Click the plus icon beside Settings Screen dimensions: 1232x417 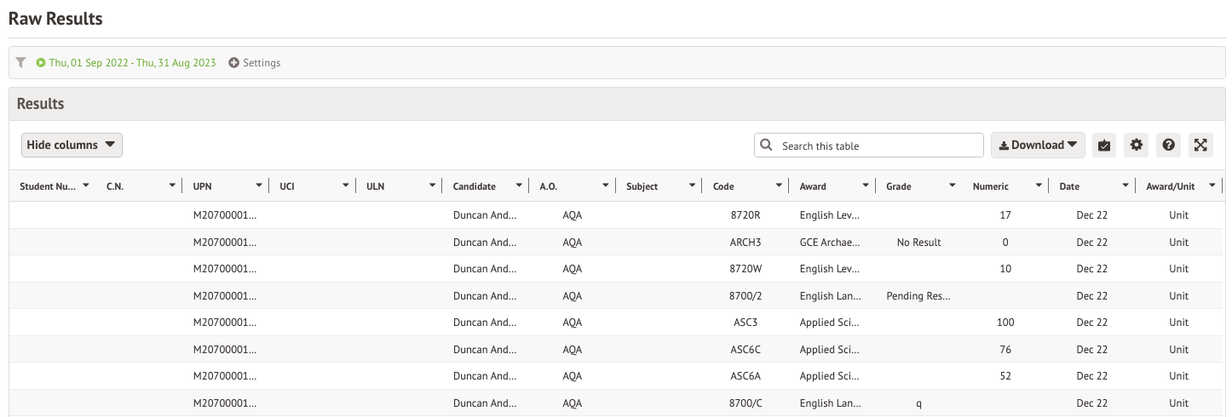click(x=234, y=63)
